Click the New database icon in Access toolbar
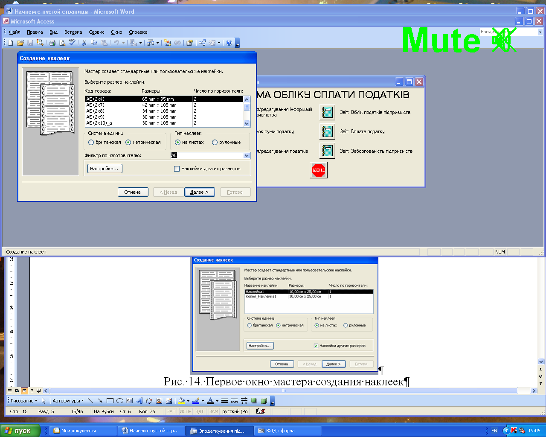The width and height of the screenshot is (546, 437). pos(11,43)
